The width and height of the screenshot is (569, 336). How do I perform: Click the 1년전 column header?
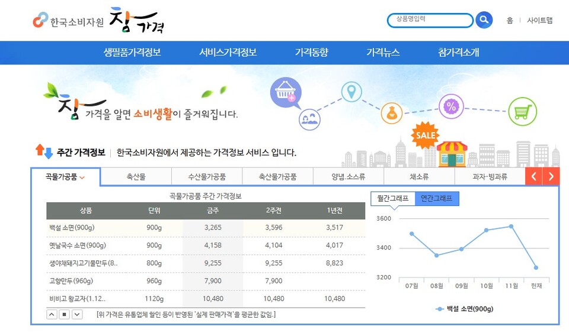coord(334,211)
